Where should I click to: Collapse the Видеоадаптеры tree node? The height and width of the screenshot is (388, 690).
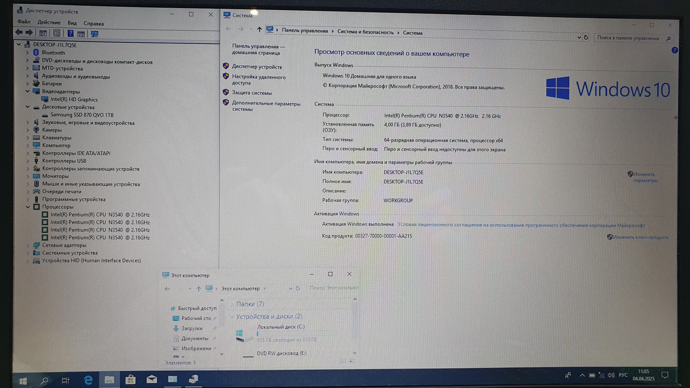pos(28,91)
